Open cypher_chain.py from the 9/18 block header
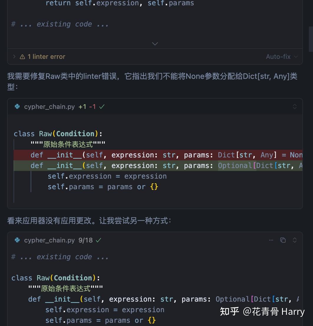The width and height of the screenshot is (313, 326). click(x=50, y=240)
